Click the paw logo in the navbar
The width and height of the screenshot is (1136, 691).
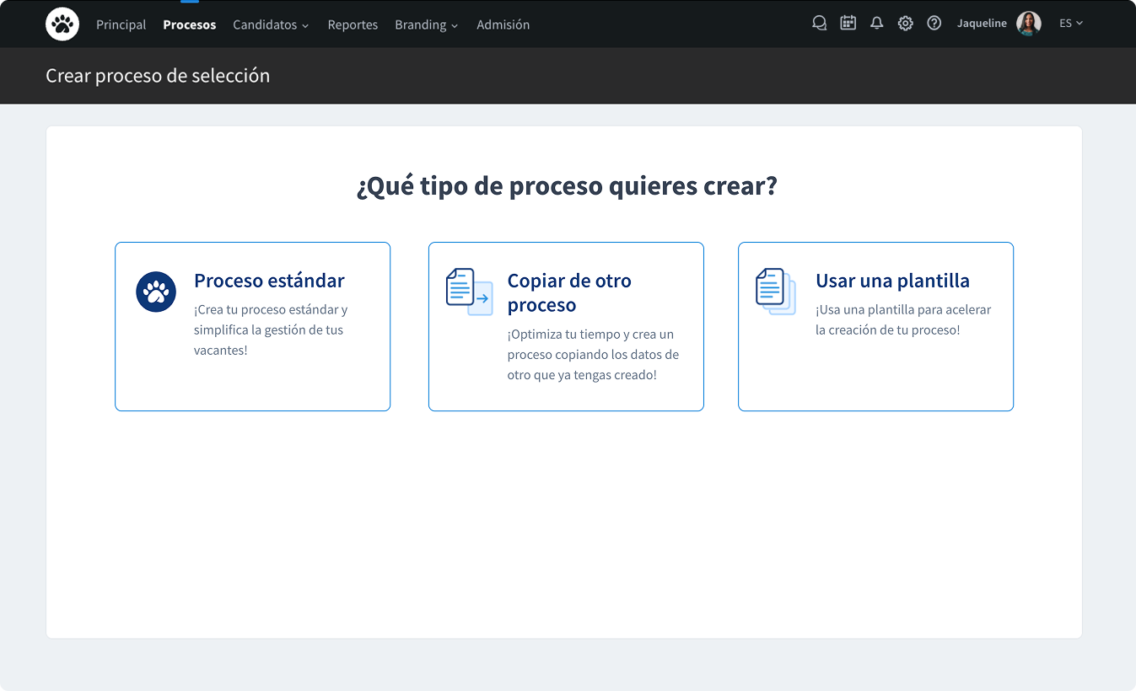pos(62,24)
